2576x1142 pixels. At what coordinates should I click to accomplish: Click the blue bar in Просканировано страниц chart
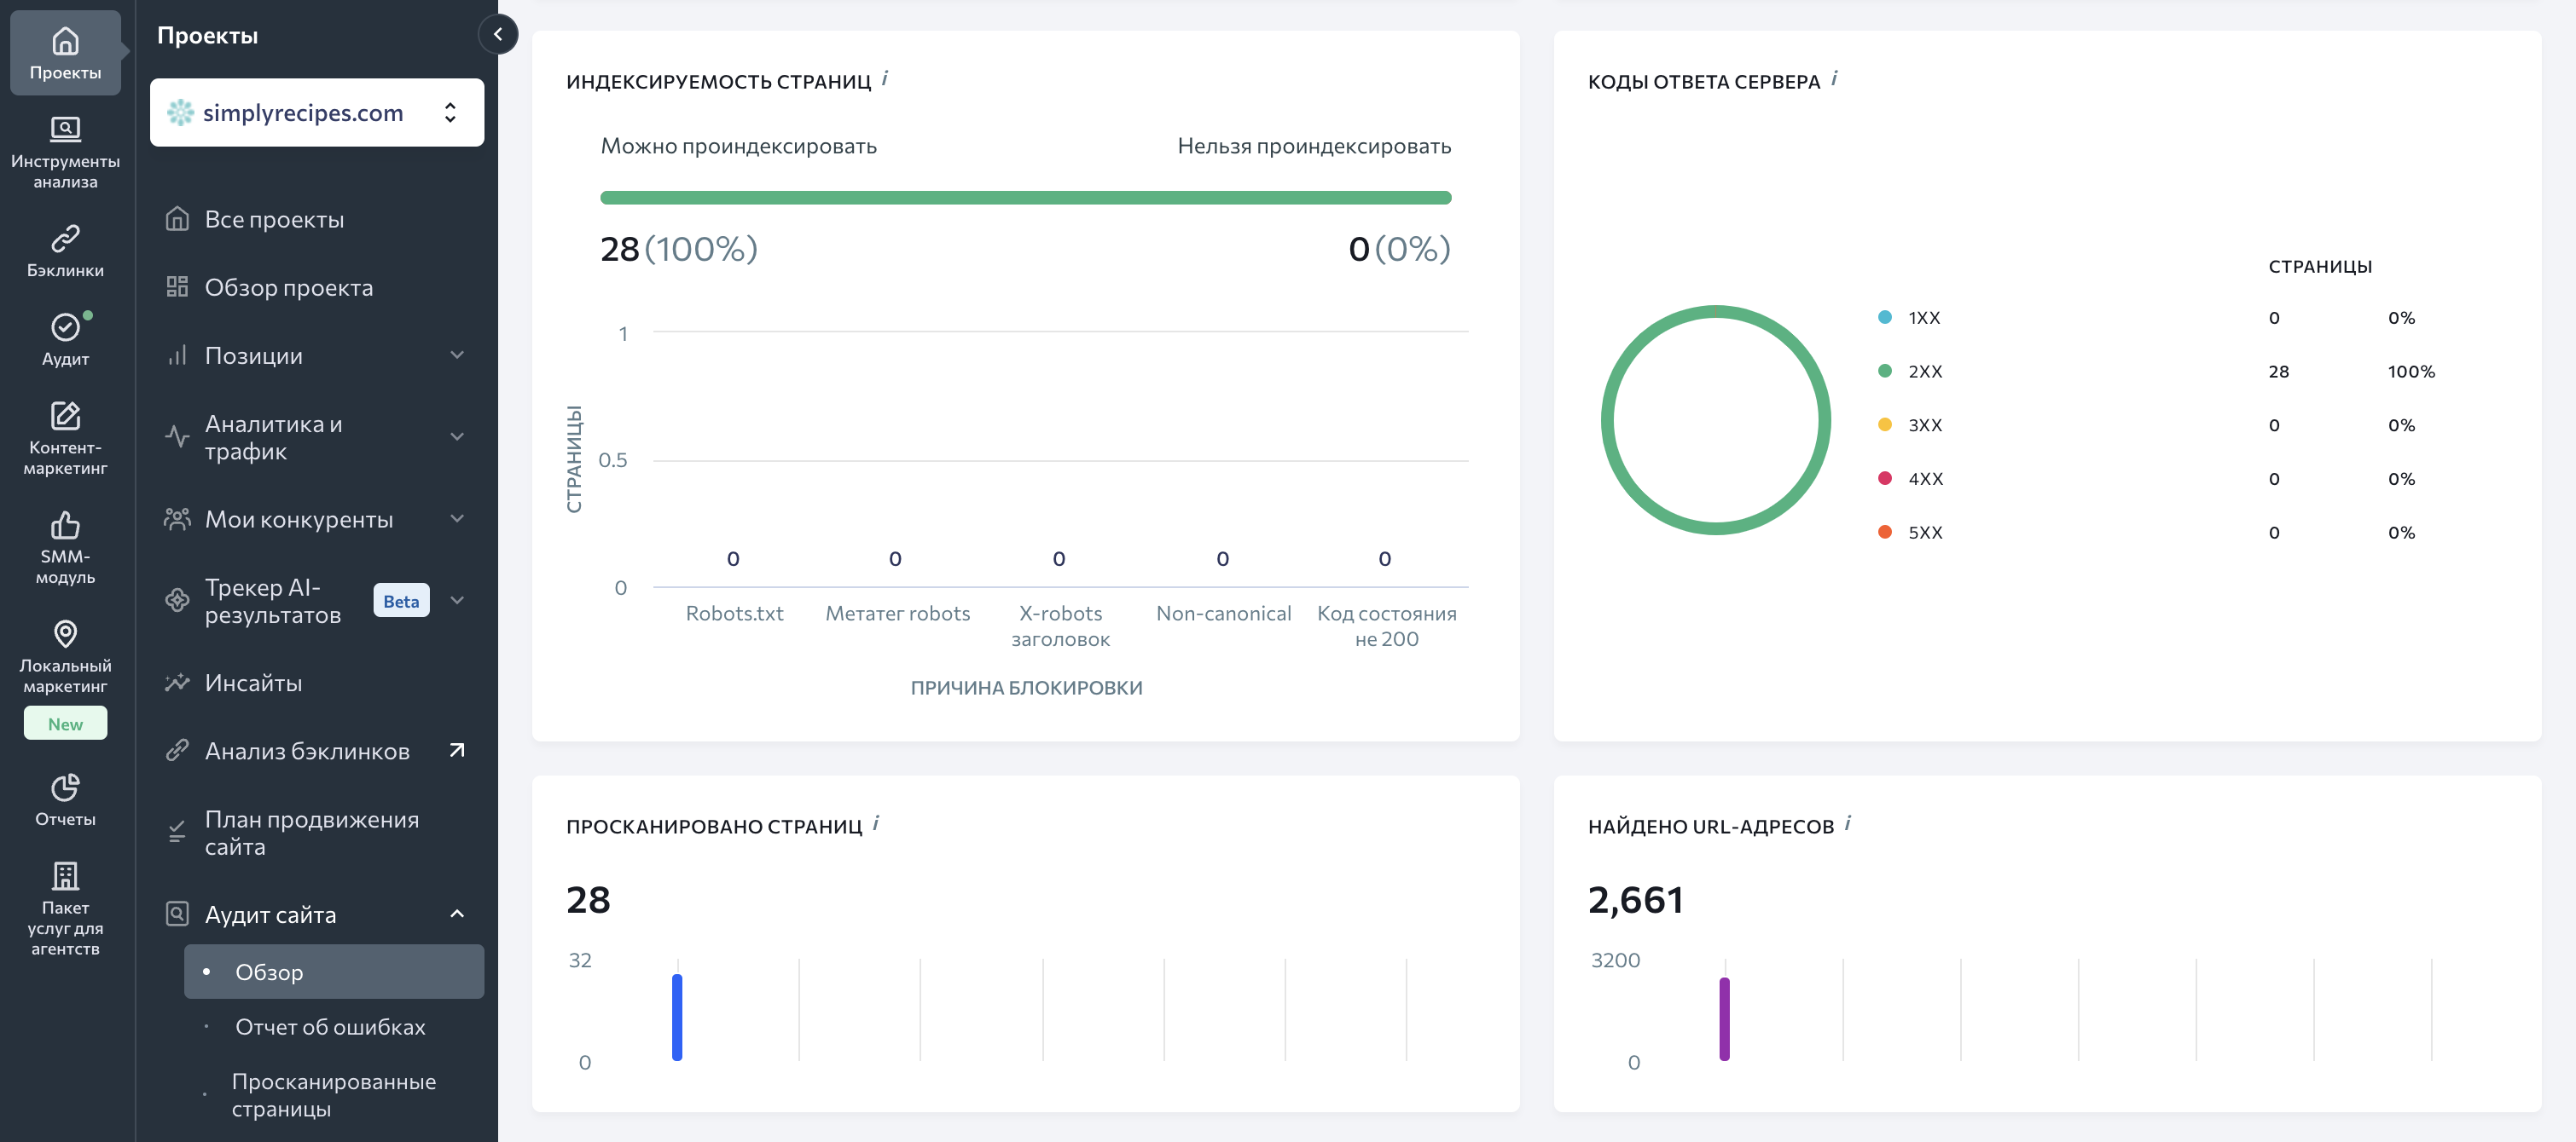tap(677, 1016)
